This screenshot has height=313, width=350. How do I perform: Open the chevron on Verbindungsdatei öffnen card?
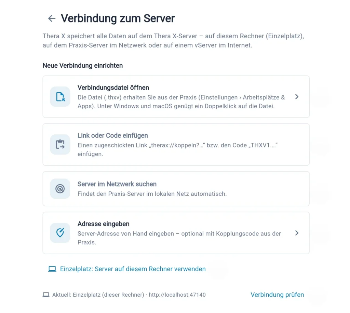(x=297, y=97)
